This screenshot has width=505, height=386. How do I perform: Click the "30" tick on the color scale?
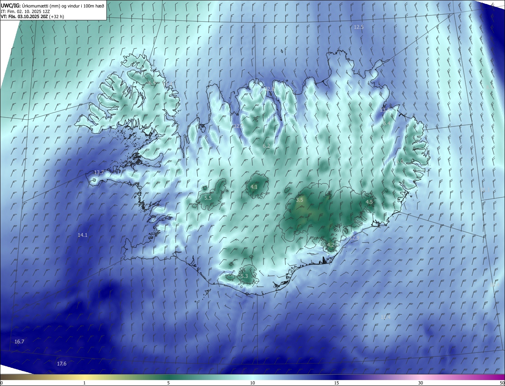(421, 383)
